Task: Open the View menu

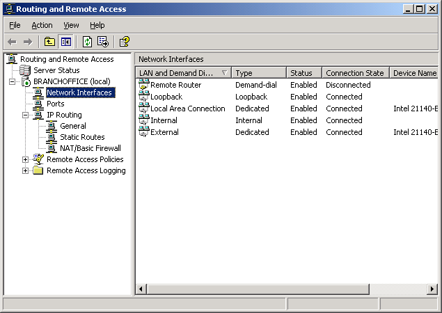Action: 71,25
